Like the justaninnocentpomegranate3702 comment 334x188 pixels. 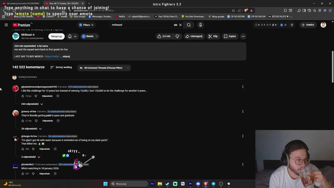[23, 96]
